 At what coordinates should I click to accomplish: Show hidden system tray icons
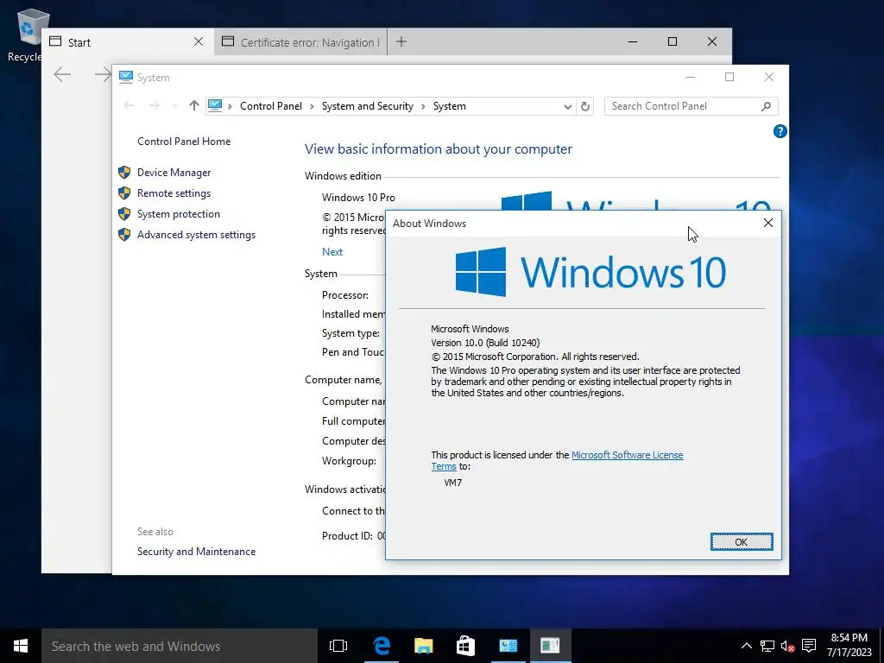point(746,646)
